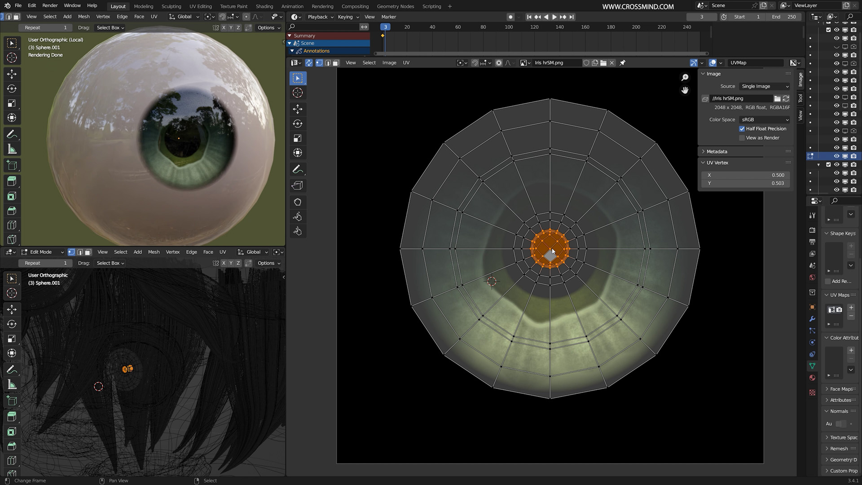Select the Scale tool in top 3D viewport
Viewport: 862px width, 485px height.
coord(12,103)
